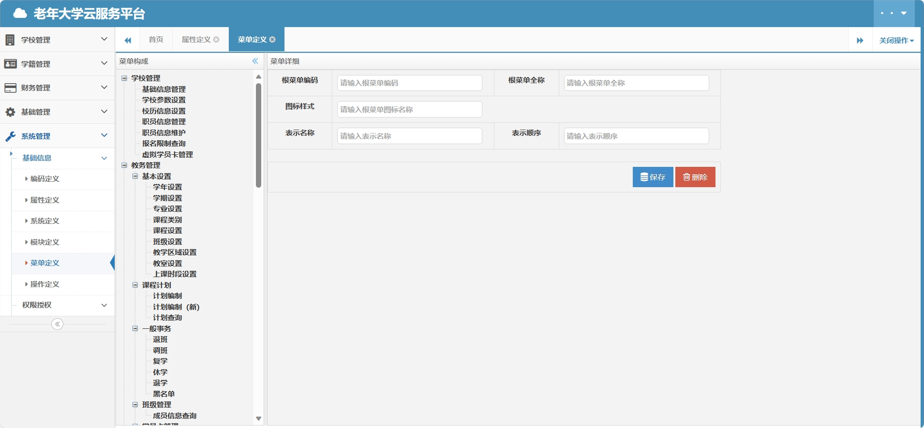The image size is (924, 428).
Task: Focus the 表示名称 input field
Action: point(409,136)
